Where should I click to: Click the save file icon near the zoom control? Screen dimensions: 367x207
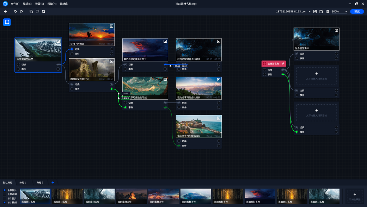click(321, 11)
